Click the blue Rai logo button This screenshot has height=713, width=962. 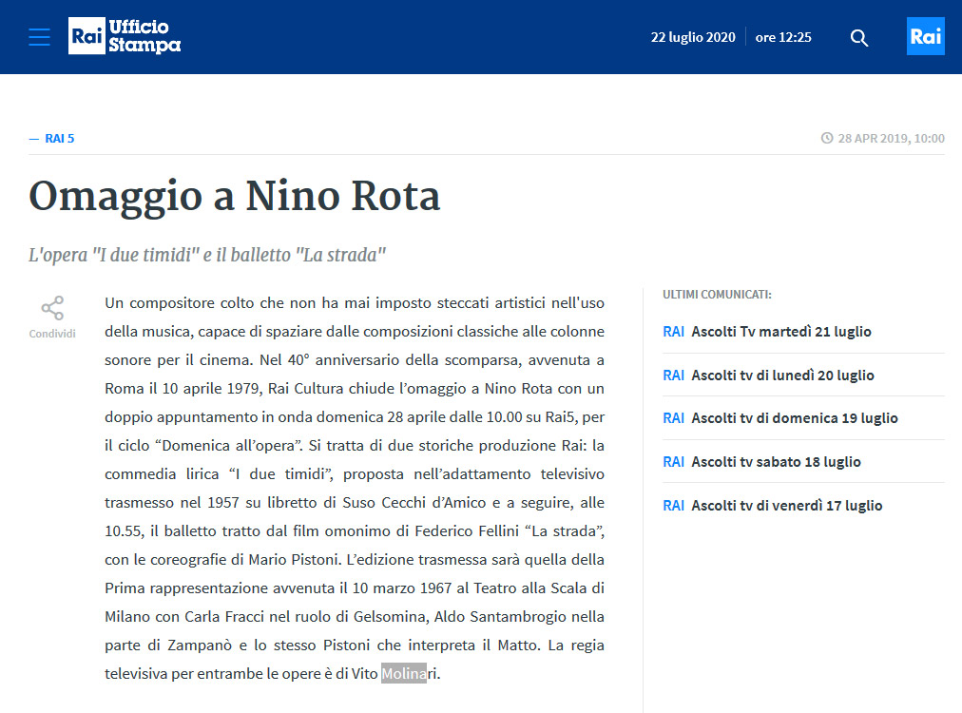pos(925,36)
